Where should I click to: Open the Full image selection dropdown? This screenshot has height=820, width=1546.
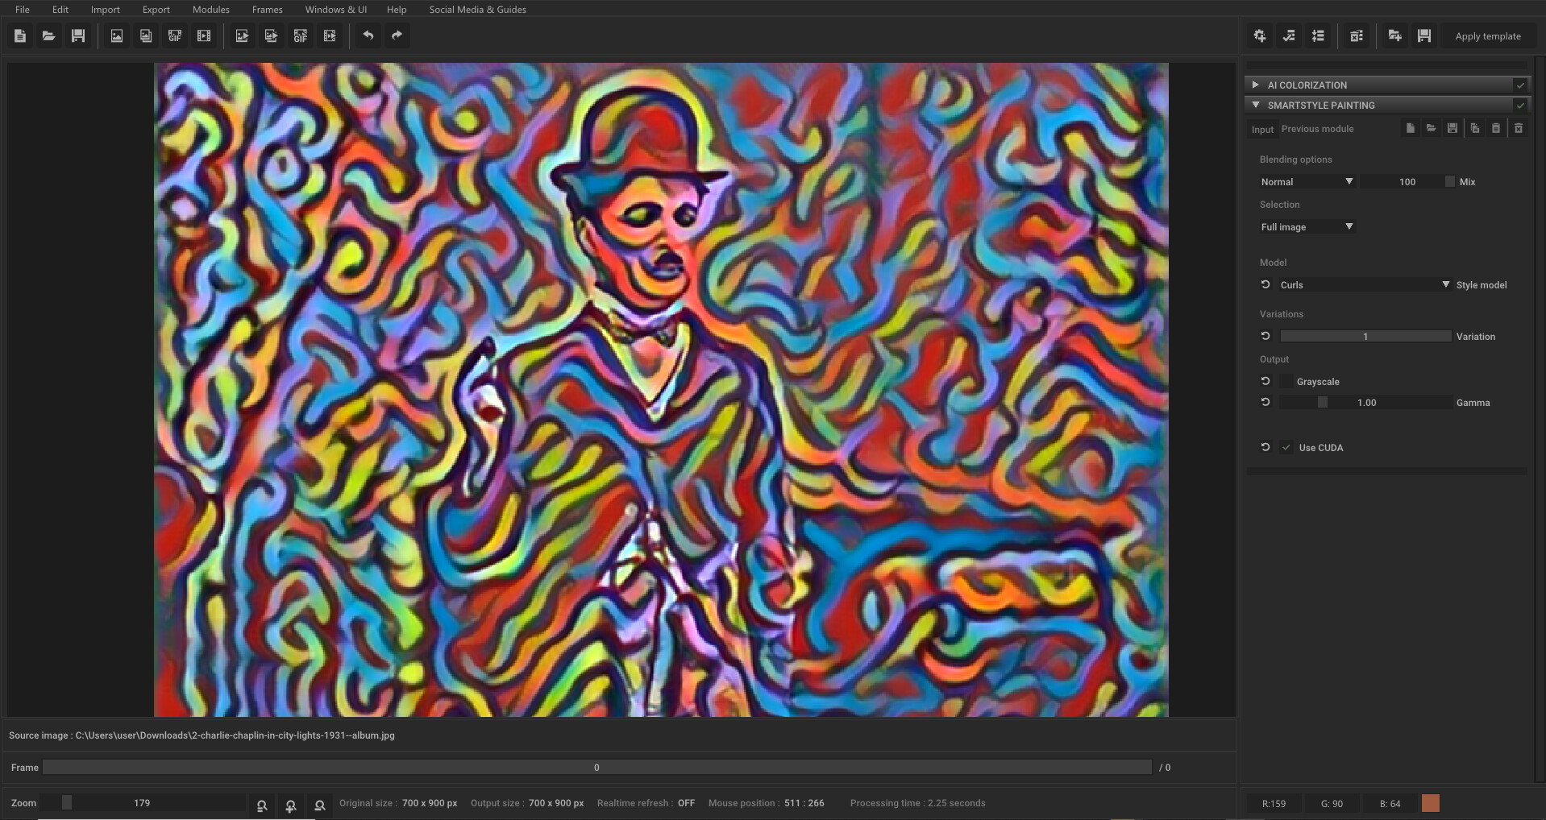pos(1306,226)
